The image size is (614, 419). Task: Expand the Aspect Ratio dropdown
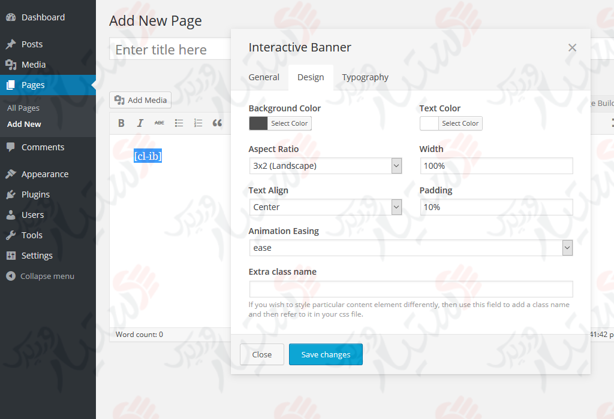[x=396, y=166]
